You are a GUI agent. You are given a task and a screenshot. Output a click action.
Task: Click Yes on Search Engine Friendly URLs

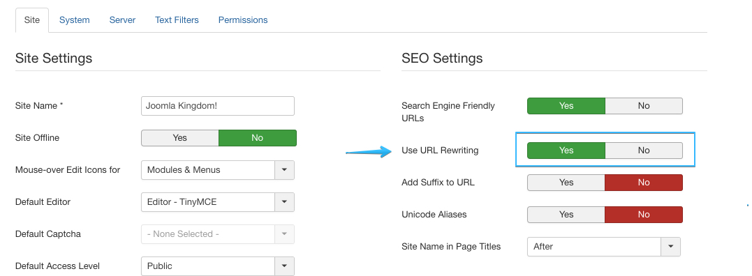pos(566,106)
